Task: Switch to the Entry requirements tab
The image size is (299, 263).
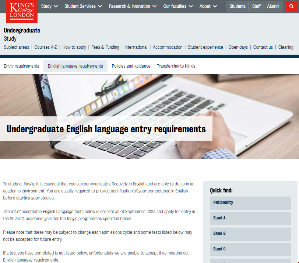Action: [21, 66]
